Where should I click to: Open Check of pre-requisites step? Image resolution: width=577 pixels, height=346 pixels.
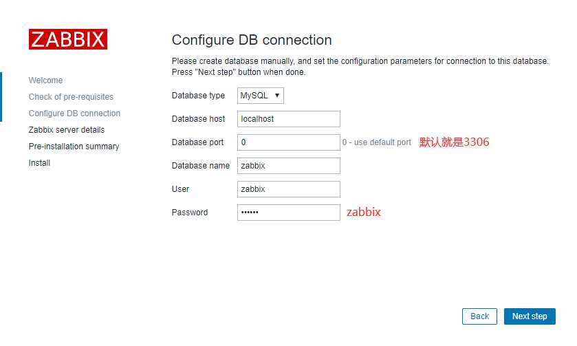coord(71,97)
